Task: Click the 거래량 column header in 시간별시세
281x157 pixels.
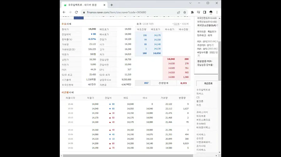Action: (x=164, y=98)
